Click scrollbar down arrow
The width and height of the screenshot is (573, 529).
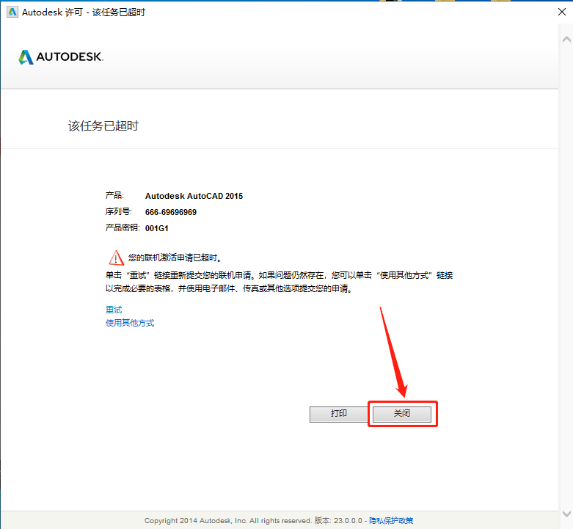point(566,514)
